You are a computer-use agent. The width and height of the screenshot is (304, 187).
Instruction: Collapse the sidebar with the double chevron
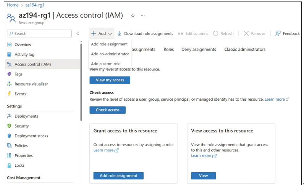tap(78, 34)
